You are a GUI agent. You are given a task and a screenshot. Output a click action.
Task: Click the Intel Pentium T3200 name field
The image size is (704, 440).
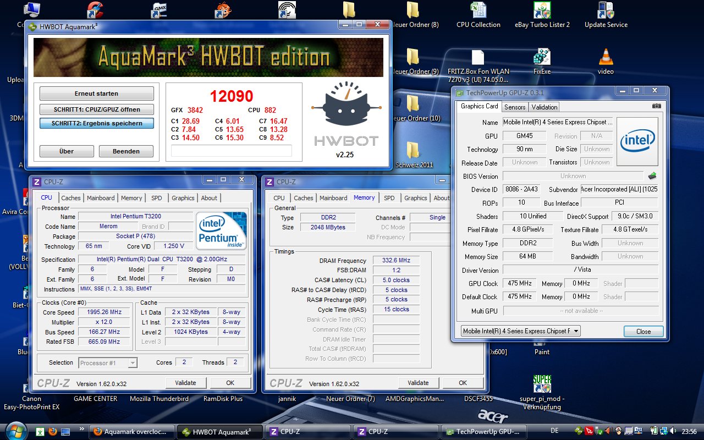tap(135, 216)
